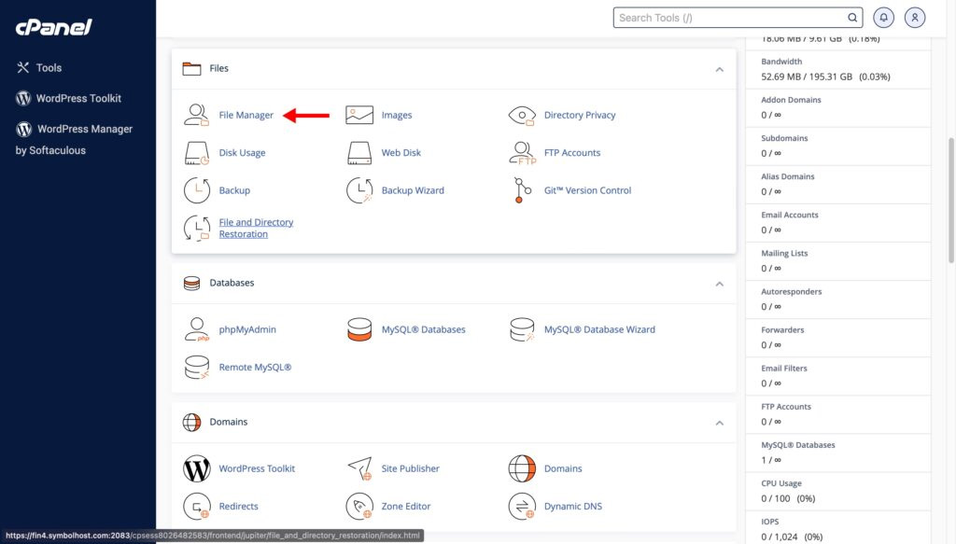
Task: Open WordPress Manager by Softaculous
Action: (x=75, y=140)
